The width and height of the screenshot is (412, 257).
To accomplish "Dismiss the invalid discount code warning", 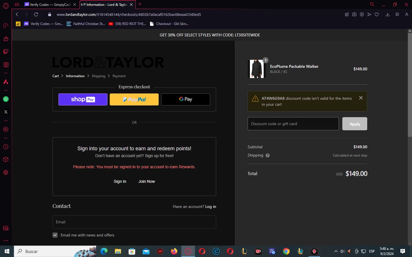I will pyautogui.click(x=361, y=98).
